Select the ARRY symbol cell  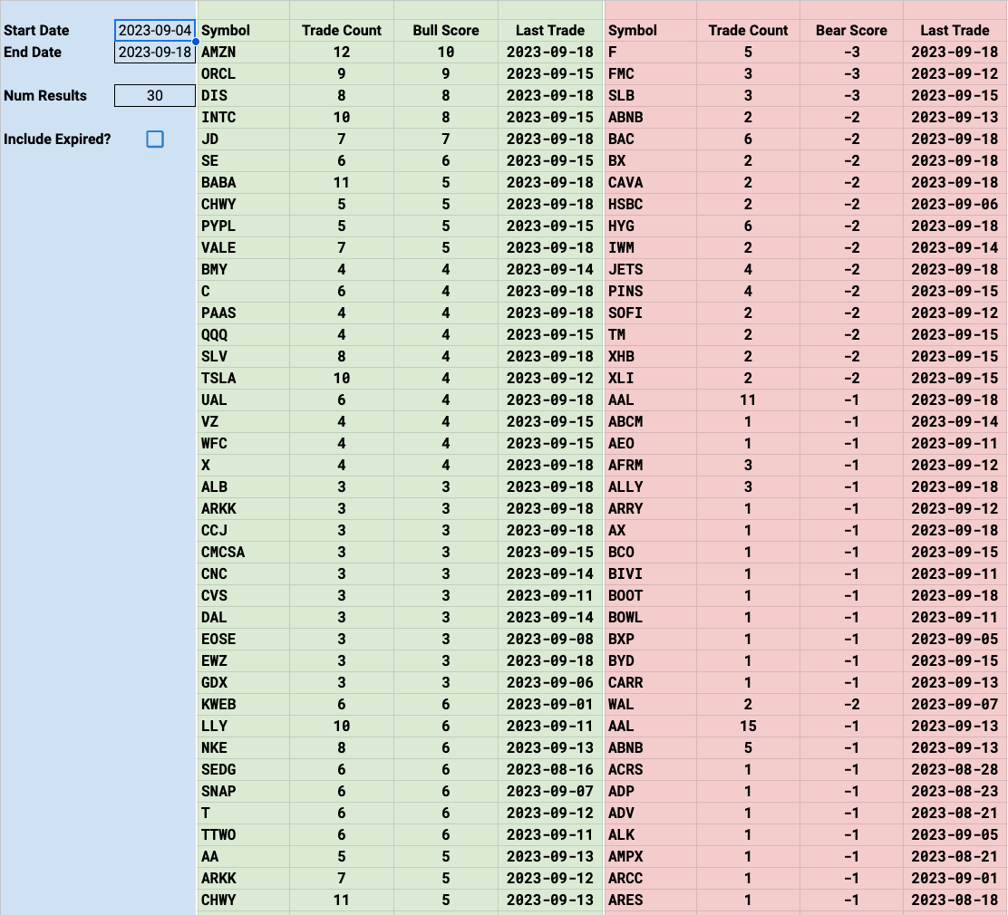[x=651, y=509]
